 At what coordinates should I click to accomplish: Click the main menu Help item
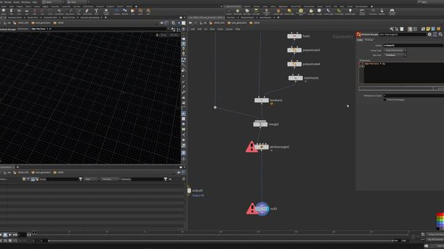point(35,2)
